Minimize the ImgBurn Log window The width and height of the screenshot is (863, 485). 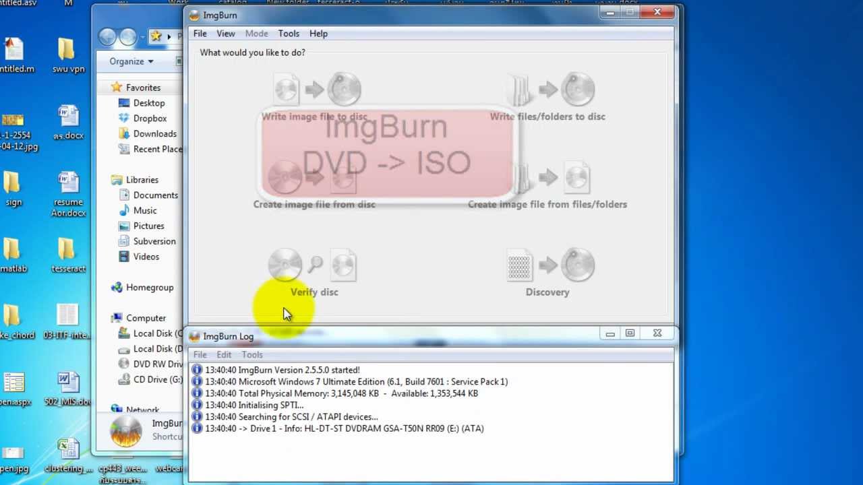[610, 333]
